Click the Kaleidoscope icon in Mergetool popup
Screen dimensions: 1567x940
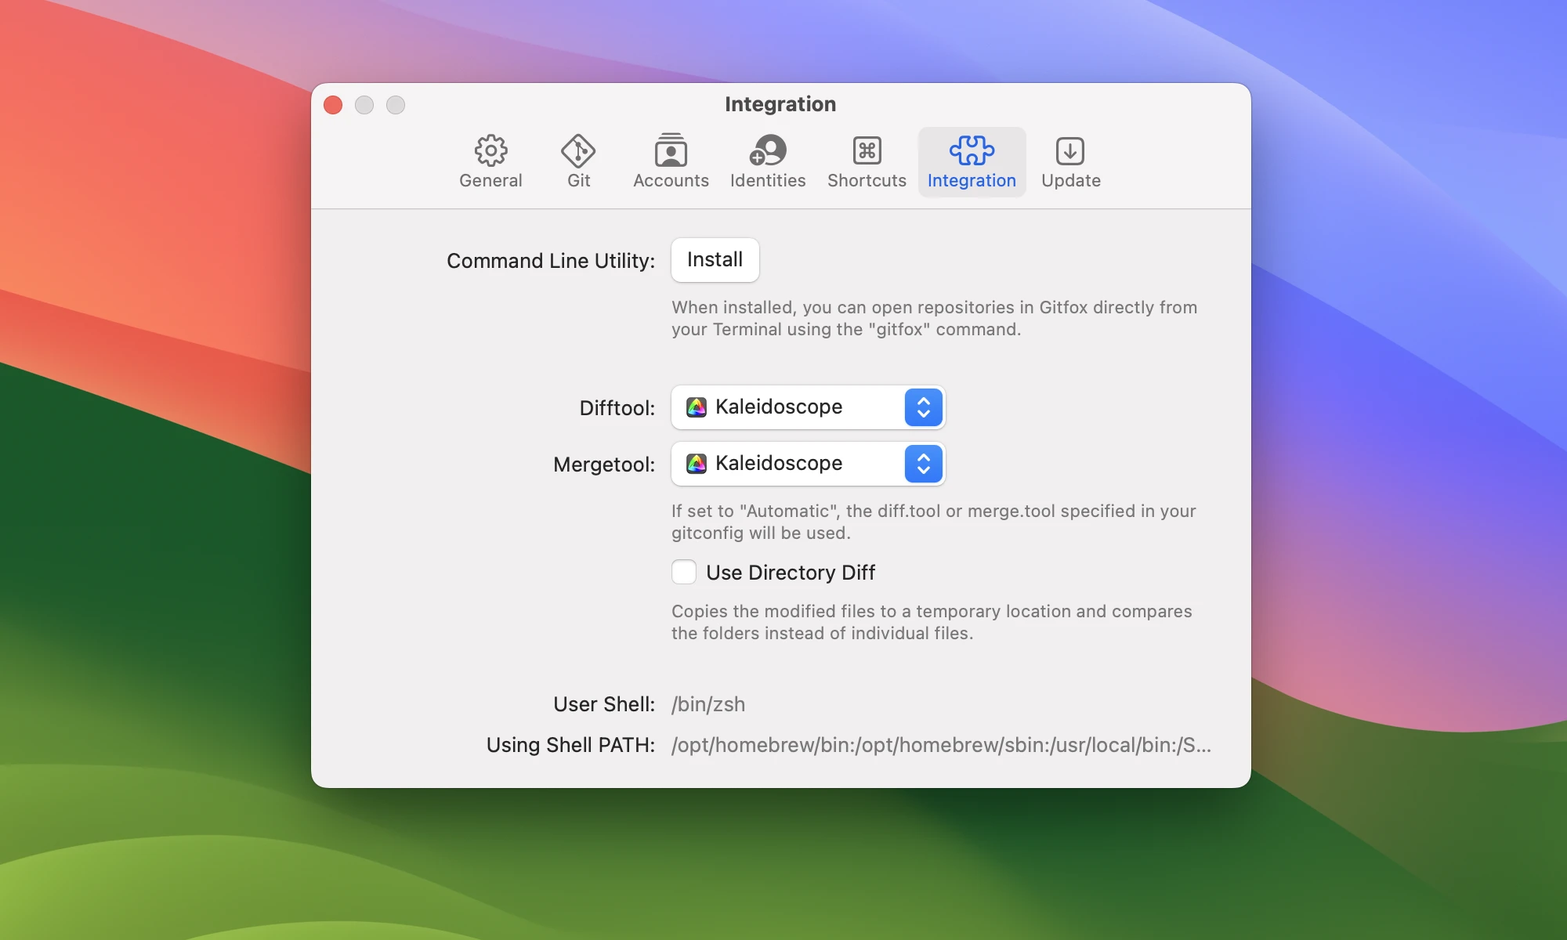click(x=697, y=464)
